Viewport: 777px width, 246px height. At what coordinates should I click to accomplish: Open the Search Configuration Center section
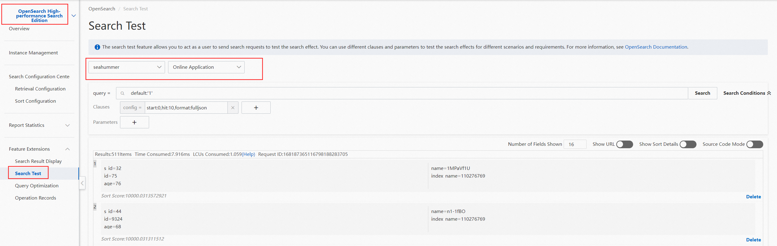coord(39,77)
